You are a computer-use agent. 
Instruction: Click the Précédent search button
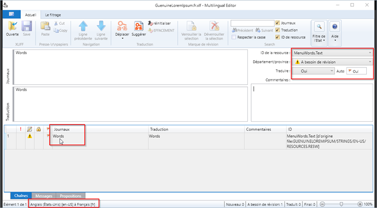tap(243, 31)
